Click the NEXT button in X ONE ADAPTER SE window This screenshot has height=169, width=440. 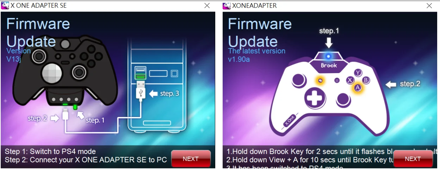(191, 158)
